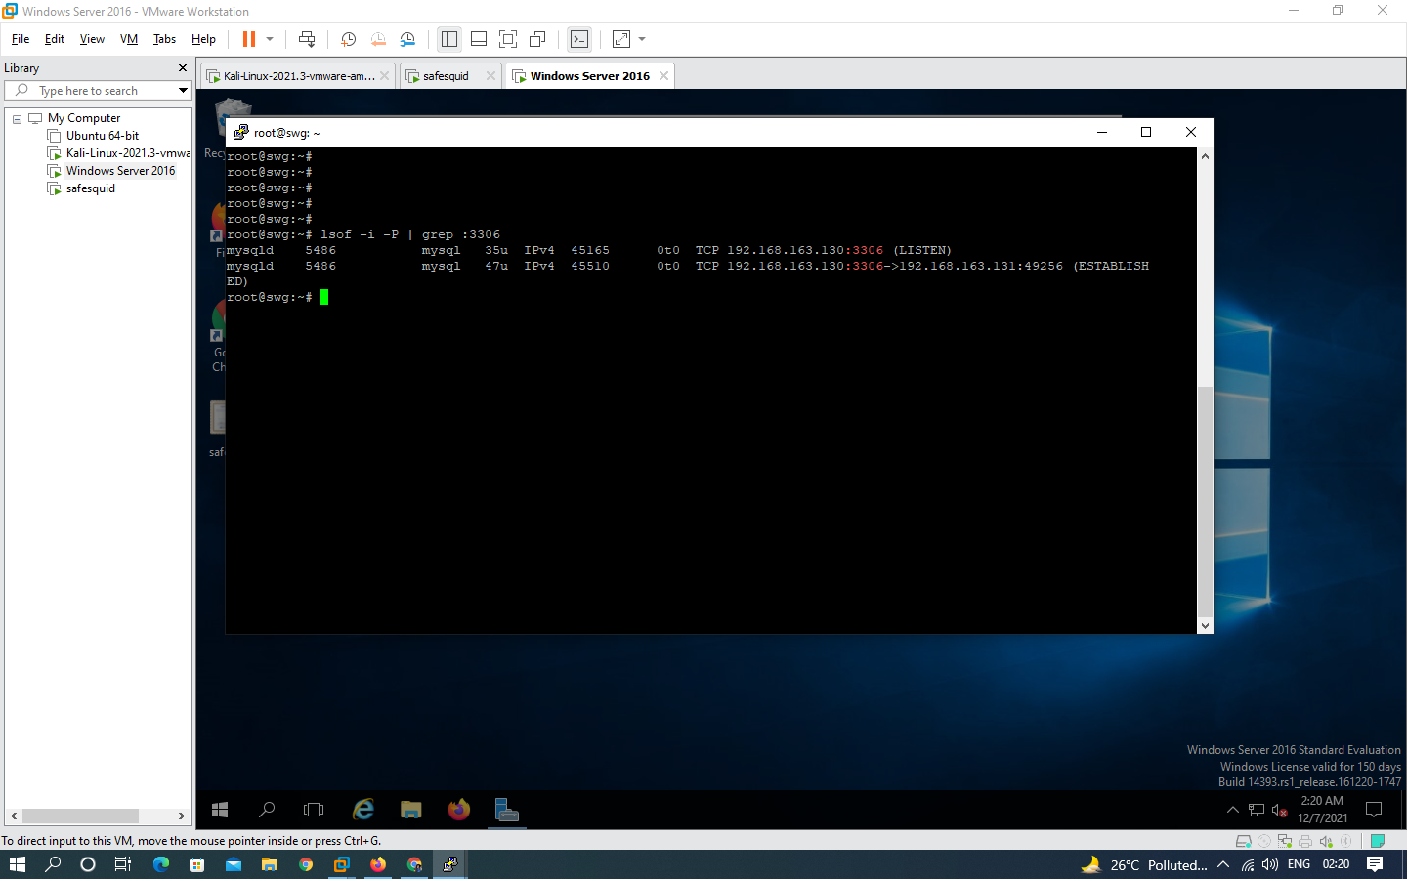Open the View menu
Image resolution: width=1407 pixels, height=879 pixels.
tap(92, 39)
